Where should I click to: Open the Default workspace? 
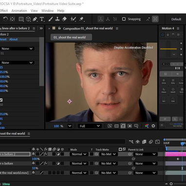pyautogui.click(x=176, y=19)
